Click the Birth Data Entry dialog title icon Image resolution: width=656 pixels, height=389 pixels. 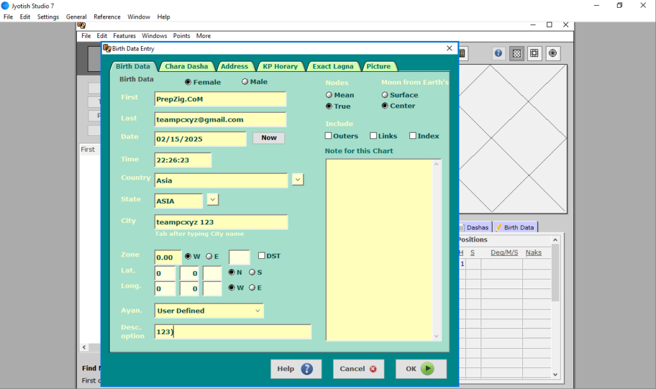coord(107,49)
